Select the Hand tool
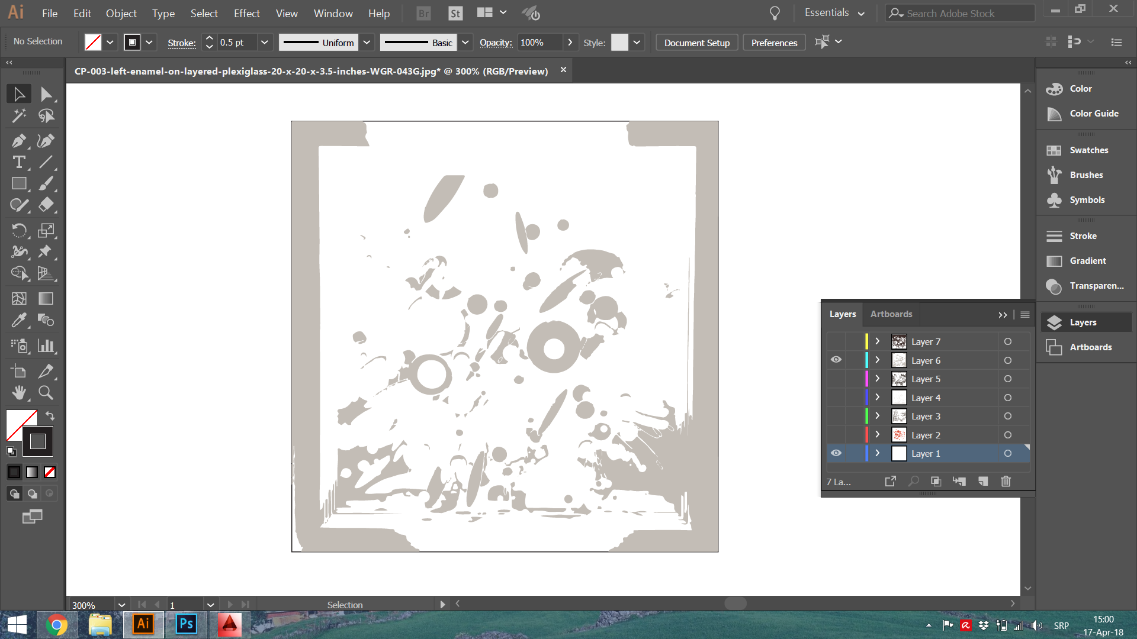1137x639 pixels. [19, 393]
